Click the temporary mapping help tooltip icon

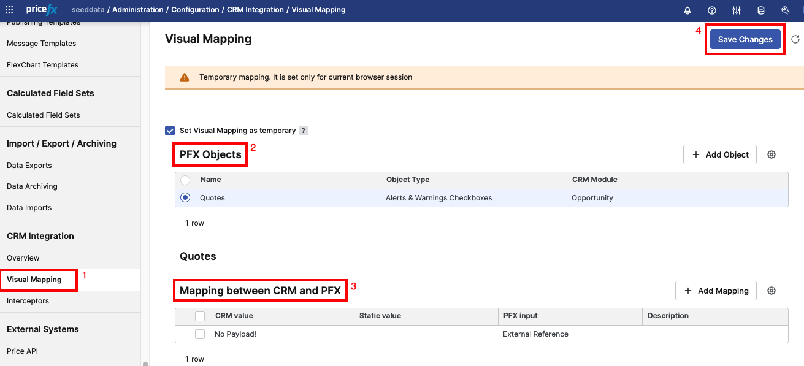pos(303,131)
